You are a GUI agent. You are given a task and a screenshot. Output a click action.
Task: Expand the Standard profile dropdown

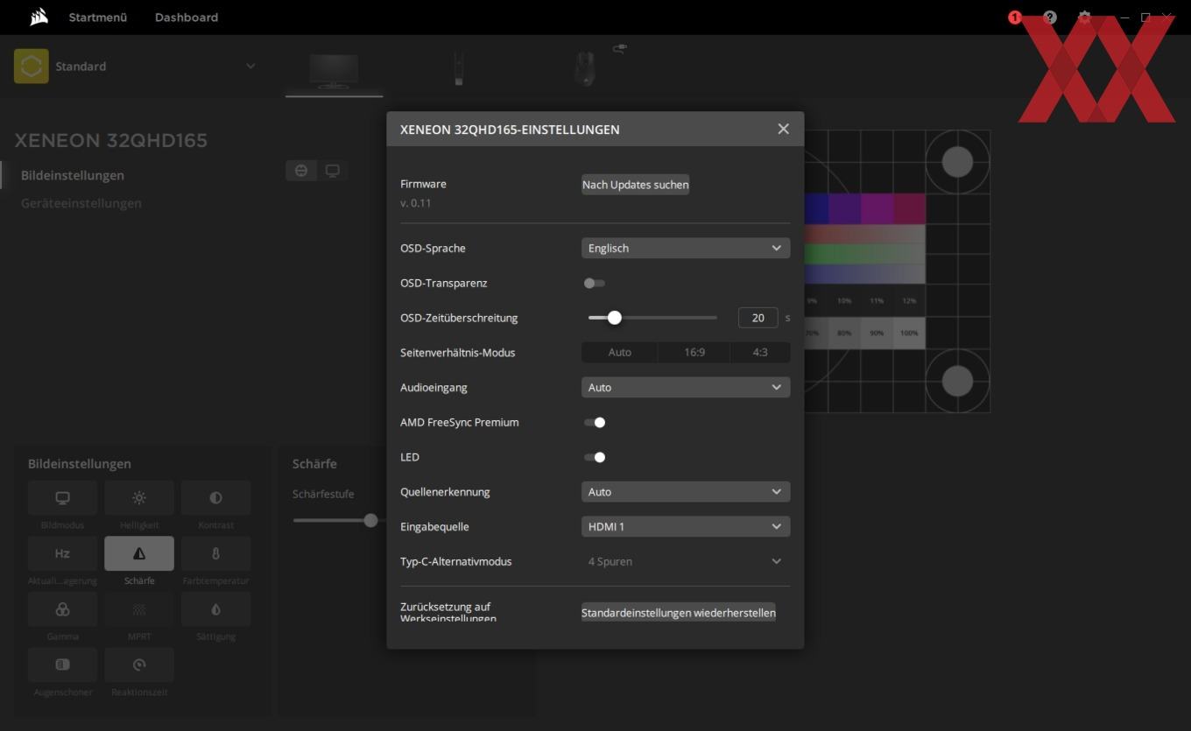(250, 67)
